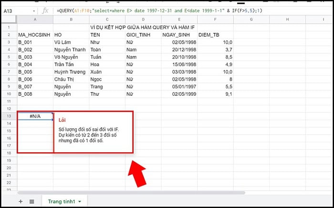The image size is (334, 208).
Task: Open the all sheets list icon
Action: click(31, 201)
